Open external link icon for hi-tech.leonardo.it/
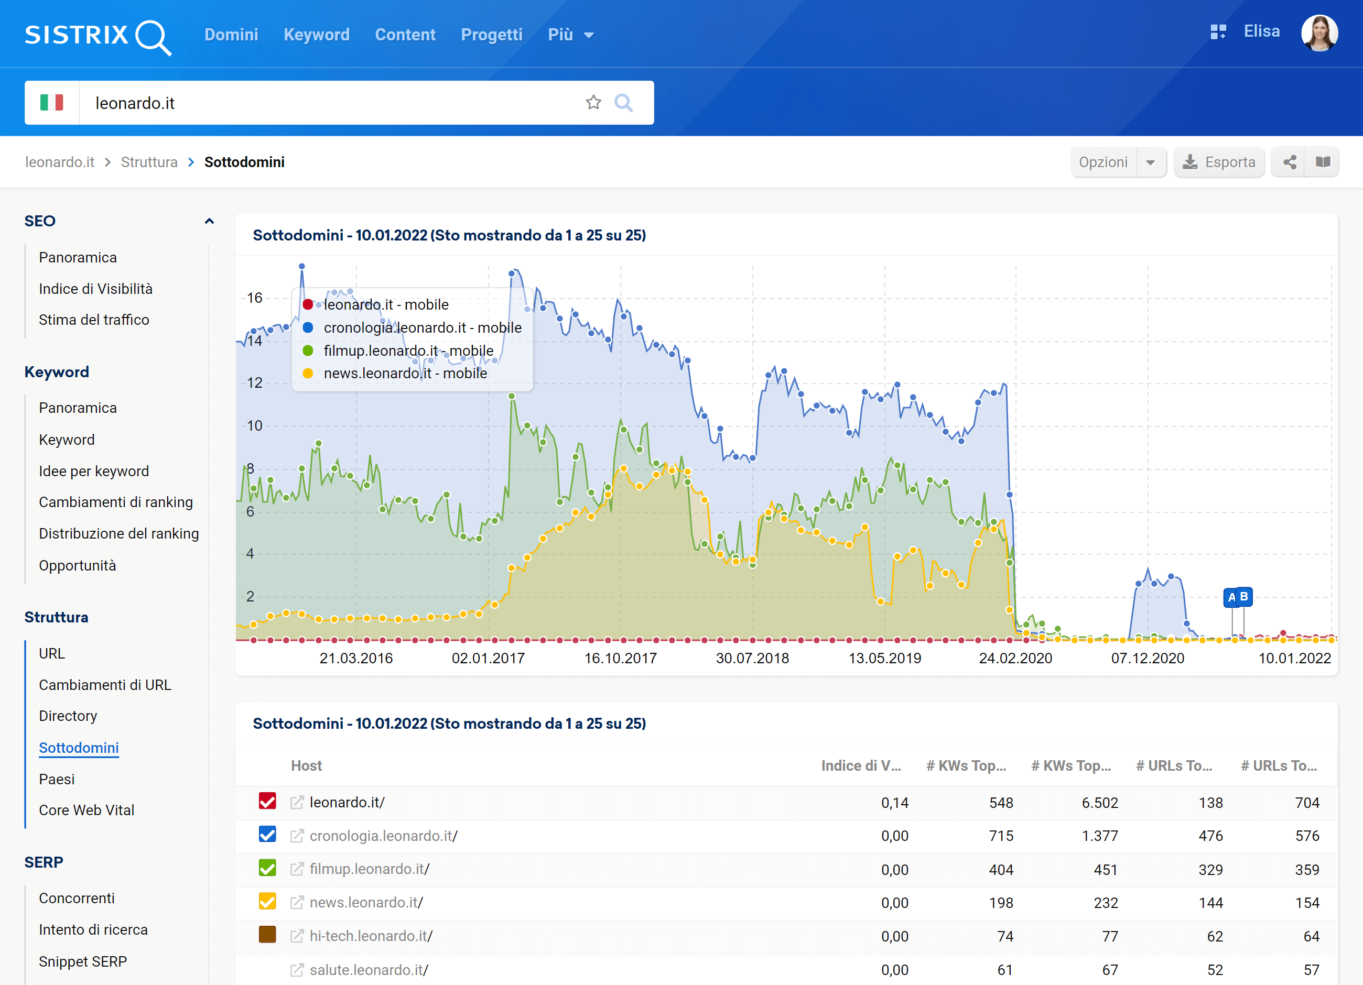Image resolution: width=1363 pixels, height=985 pixels. tap(297, 936)
